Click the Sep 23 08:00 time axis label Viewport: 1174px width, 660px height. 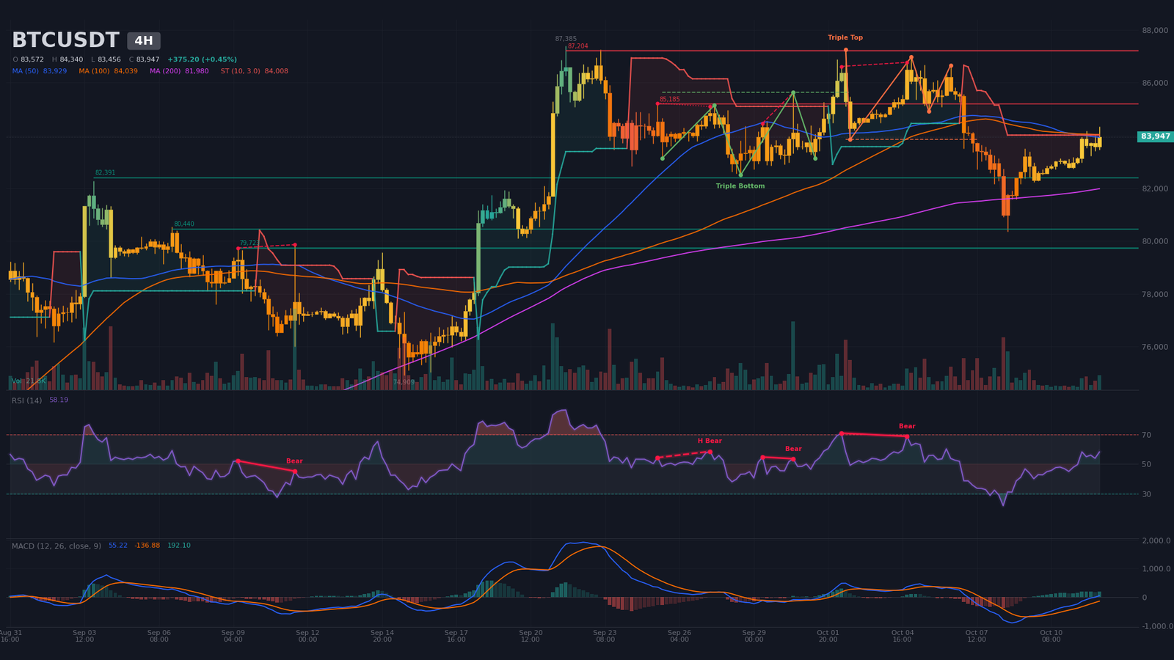point(605,636)
